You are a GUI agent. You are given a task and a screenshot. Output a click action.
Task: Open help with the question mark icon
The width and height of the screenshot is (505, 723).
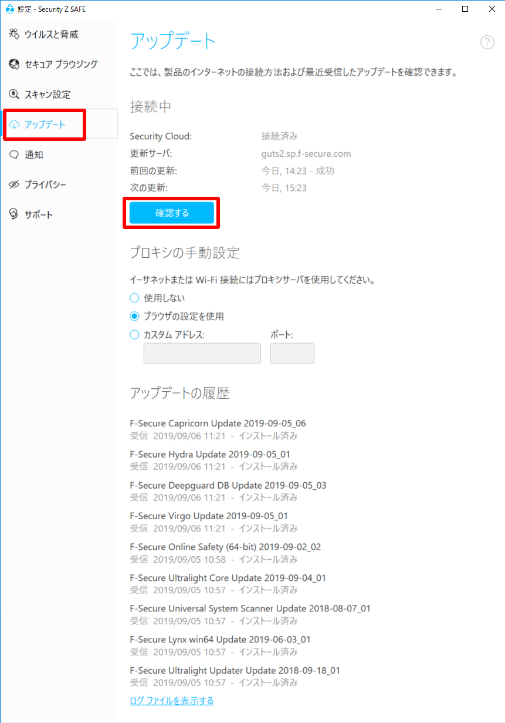coord(487,42)
